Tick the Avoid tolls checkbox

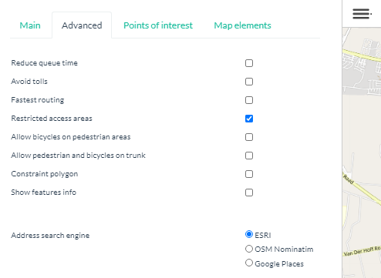pyautogui.click(x=249, y=82)
